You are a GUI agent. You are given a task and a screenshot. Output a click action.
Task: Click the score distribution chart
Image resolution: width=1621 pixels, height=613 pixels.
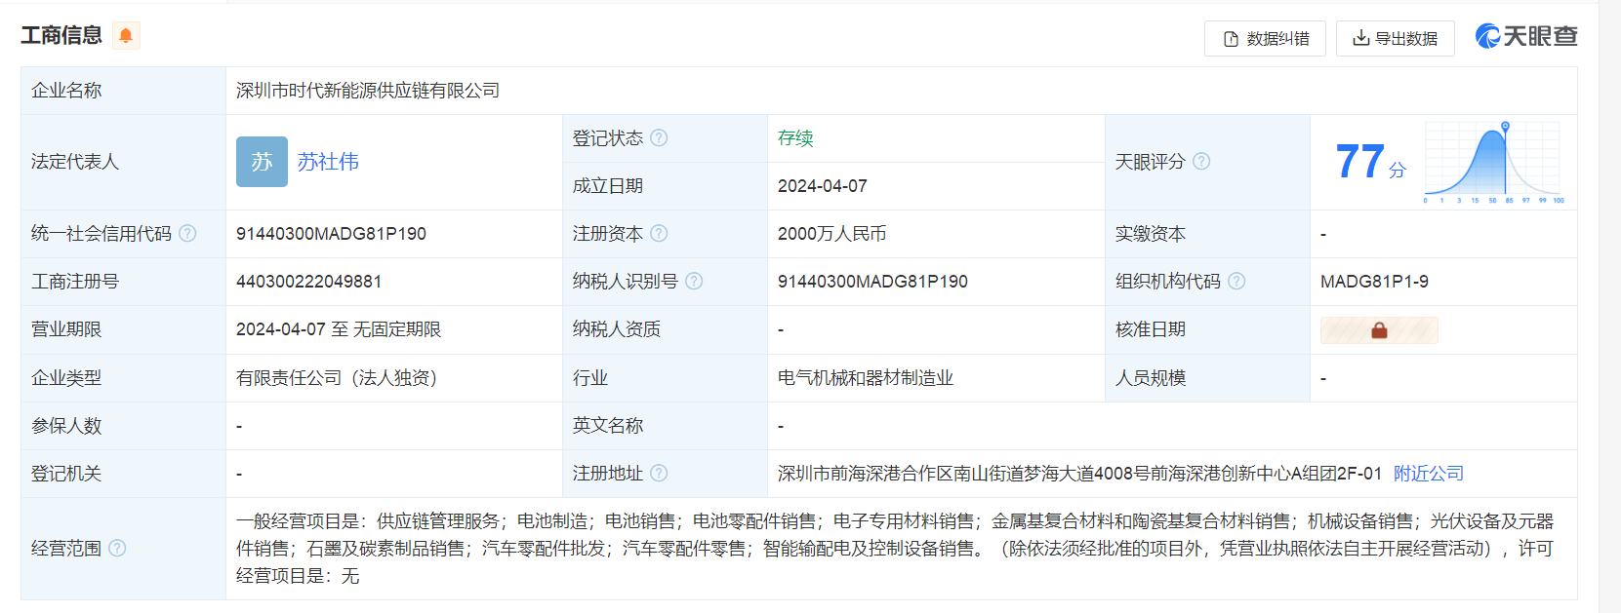(x=1493, y=162)
